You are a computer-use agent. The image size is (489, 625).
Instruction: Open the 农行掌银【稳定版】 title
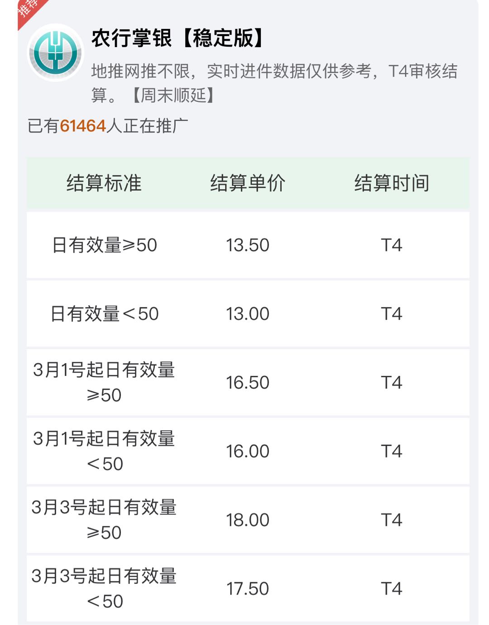point(177,38)
